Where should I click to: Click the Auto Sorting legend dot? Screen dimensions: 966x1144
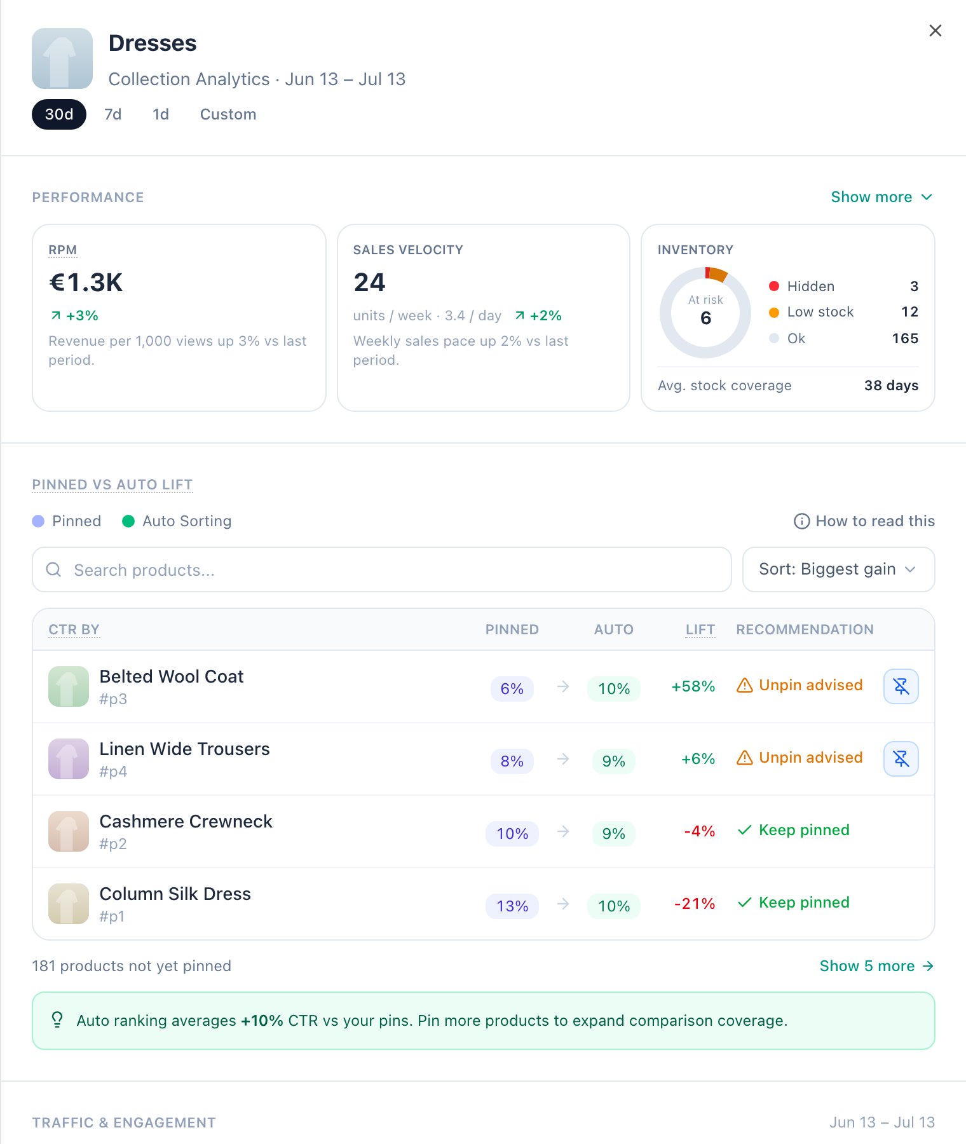(x=128, y=521)
